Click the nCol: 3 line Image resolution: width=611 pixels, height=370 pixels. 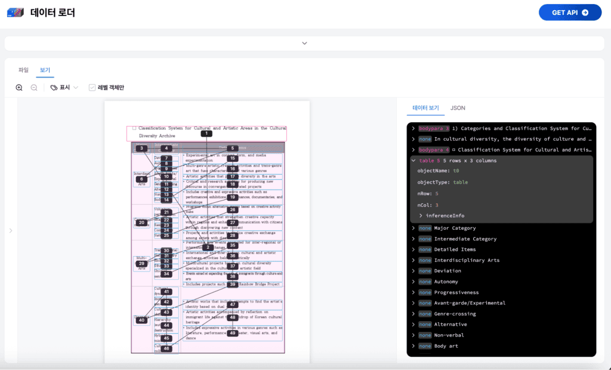point(427,205)
